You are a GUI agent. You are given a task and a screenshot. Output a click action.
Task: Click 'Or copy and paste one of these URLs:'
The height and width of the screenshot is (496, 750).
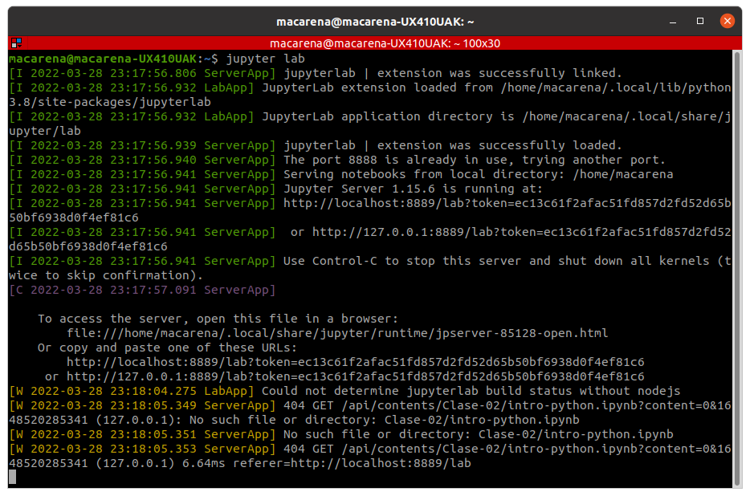[x=167, y=348]
